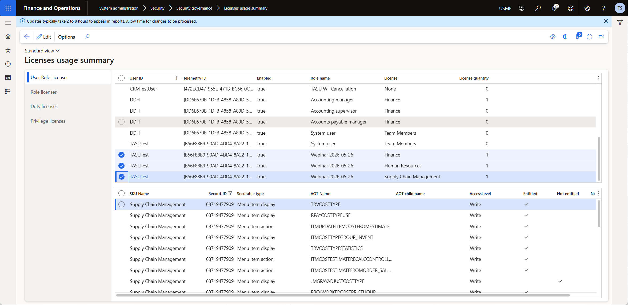This screenshot has height=305, width=628.
Task: Toggle select-all circle in User ID grid header
Action: point(121,78)
